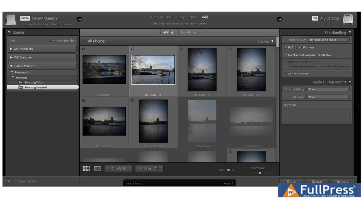Switch to grid view icon
Viewport: 364px width, 199px height.
coord(86,169)
